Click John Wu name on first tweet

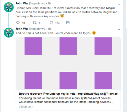(x=22, y=3)
